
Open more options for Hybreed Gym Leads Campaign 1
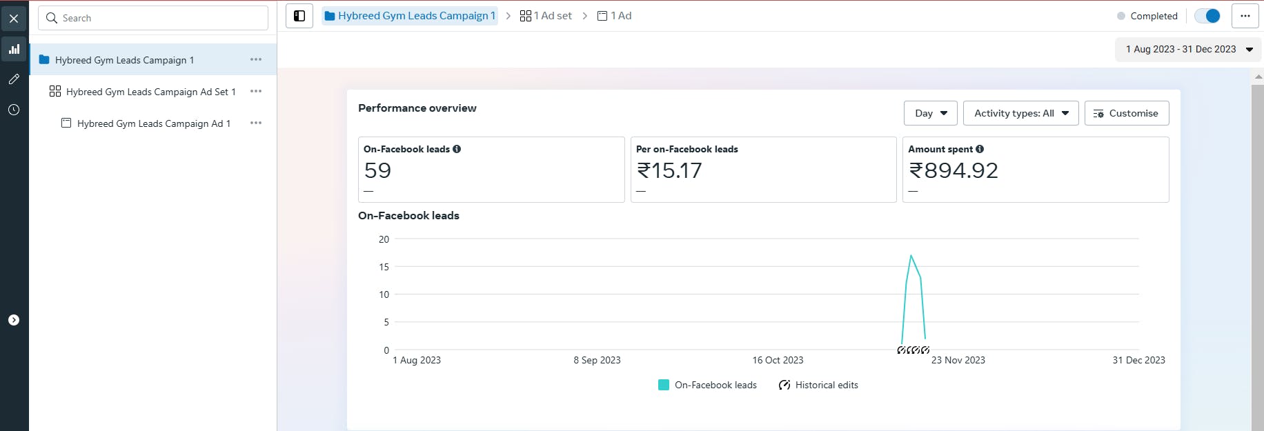coord(256,60)
